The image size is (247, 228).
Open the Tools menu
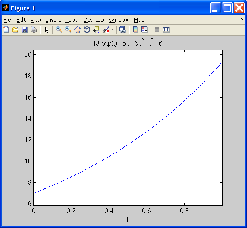(71, 20)
